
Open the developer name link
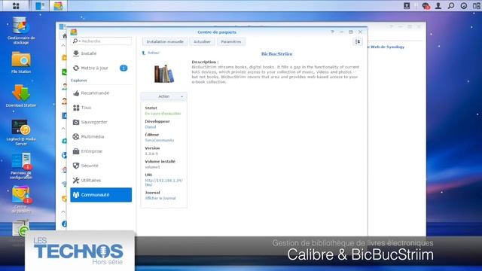(x=151, y=127)
